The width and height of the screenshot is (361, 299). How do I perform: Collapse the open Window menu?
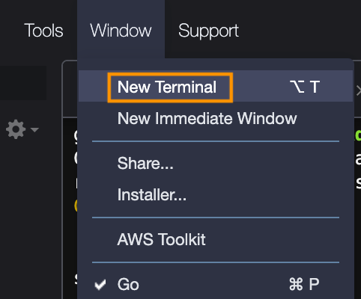(x=121, y=31)
